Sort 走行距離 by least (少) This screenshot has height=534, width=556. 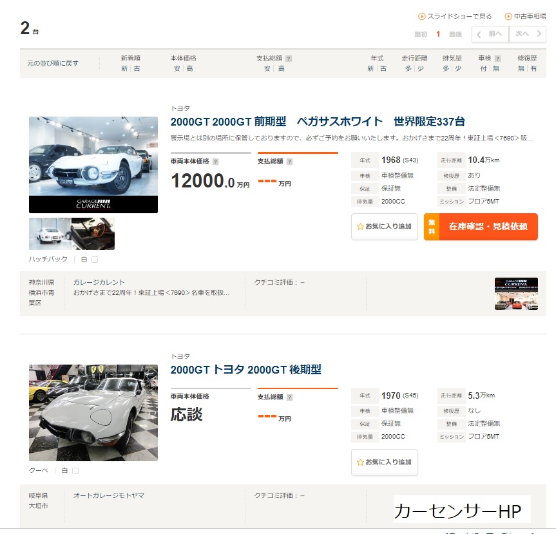coord(421,68)
